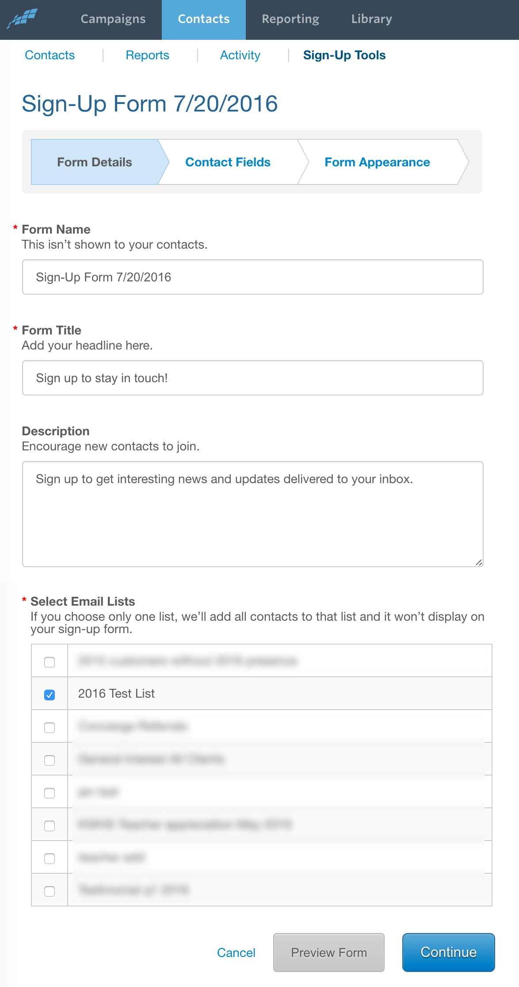Image resolution: width=519 pixels, height=987 pixels.
Task: Go to the Library tab
Action: coord(371,19)
